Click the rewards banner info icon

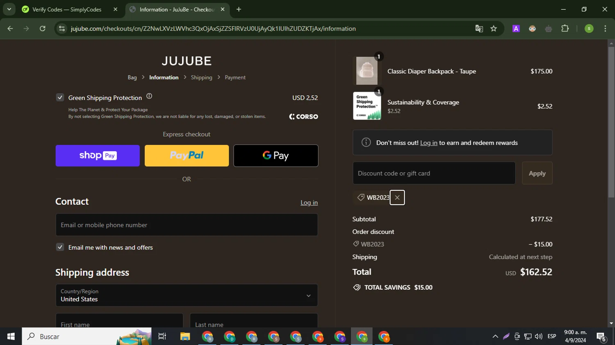tap(366, 142)
